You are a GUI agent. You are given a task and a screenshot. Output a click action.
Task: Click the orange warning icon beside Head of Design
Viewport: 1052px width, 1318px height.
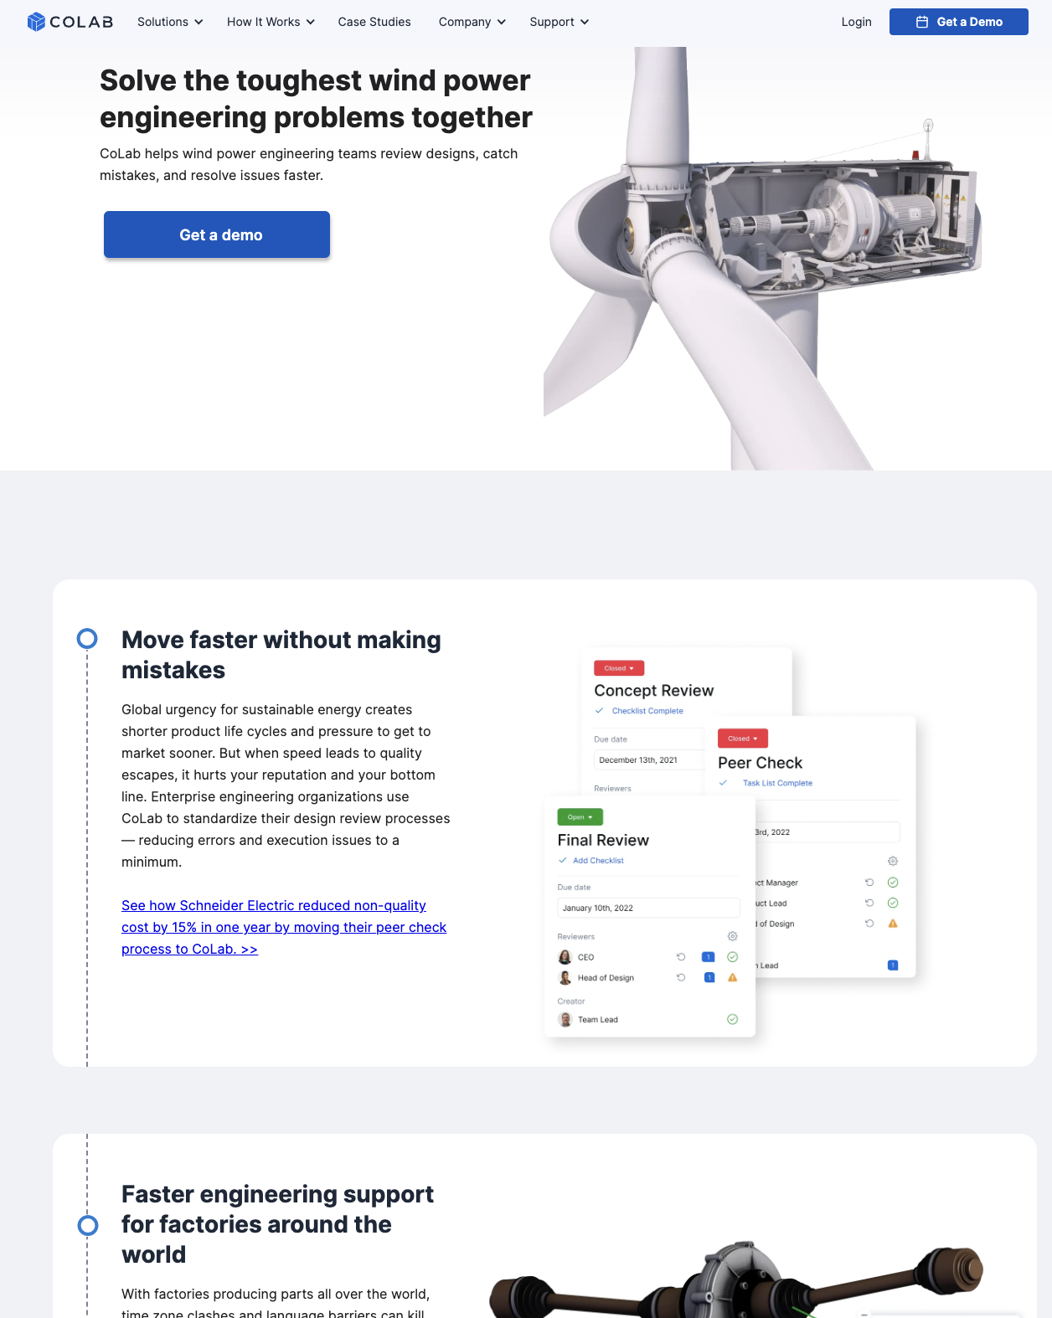click(732, 977)
